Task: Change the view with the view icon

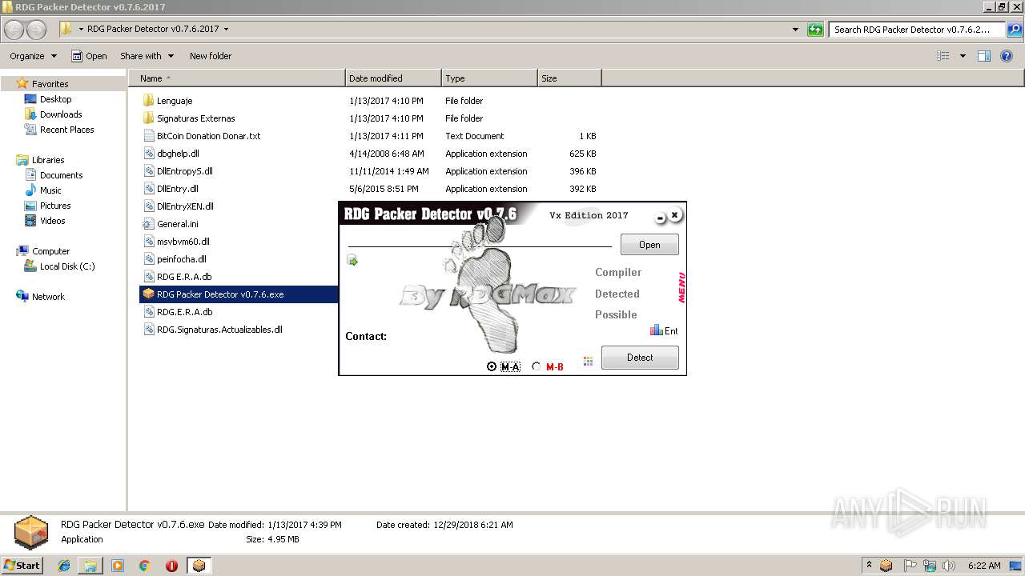Action: [x=943, y=56]
